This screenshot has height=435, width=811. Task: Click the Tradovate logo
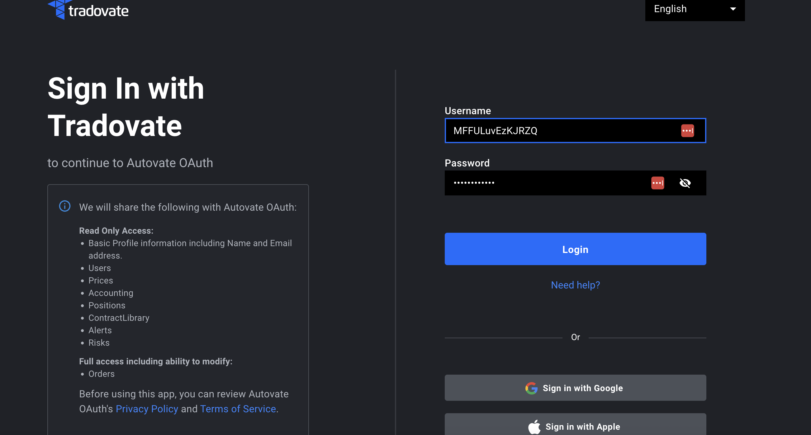[88, 10]
